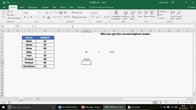Click zoom in plus button
The image size is (196, 110).
[187, 103]
